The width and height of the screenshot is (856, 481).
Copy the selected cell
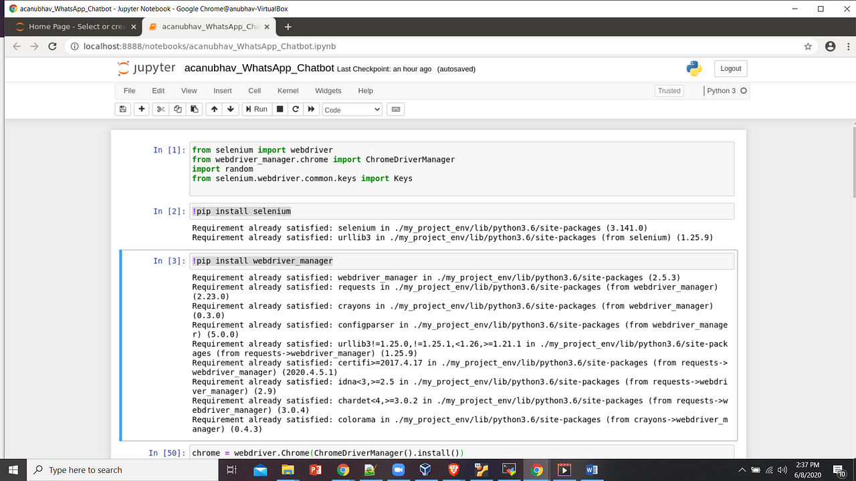click(177, 109)
